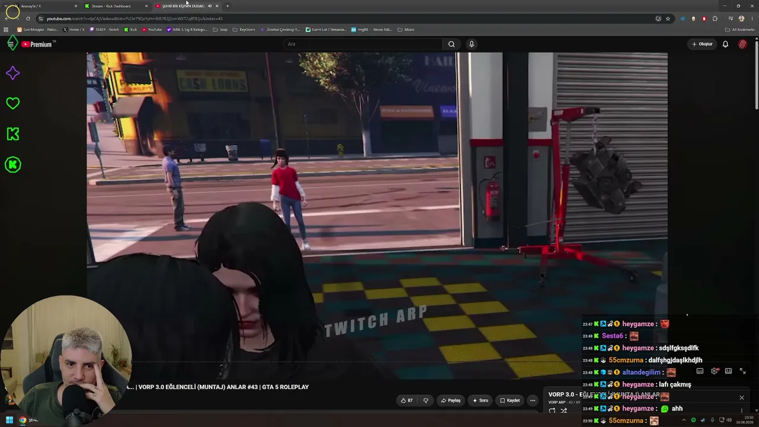Screen dimensions: 759x427
Task: Toggle subtitles on the video player
Action: click(700, 371)
